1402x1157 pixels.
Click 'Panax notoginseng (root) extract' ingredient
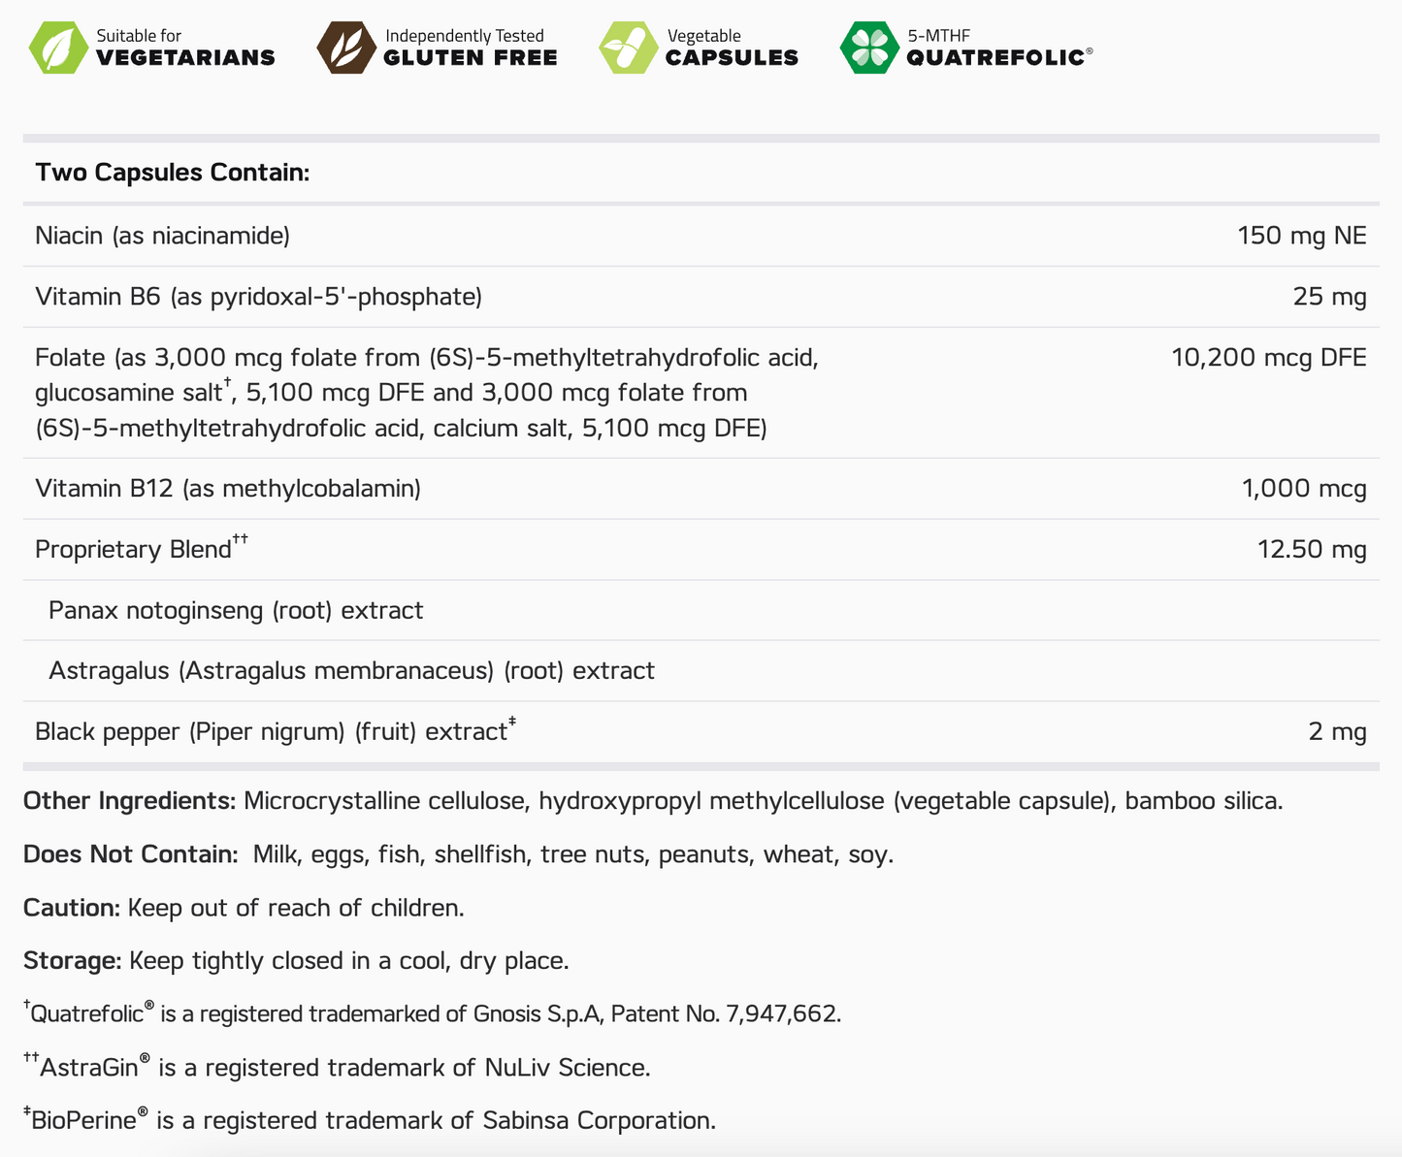236,611
